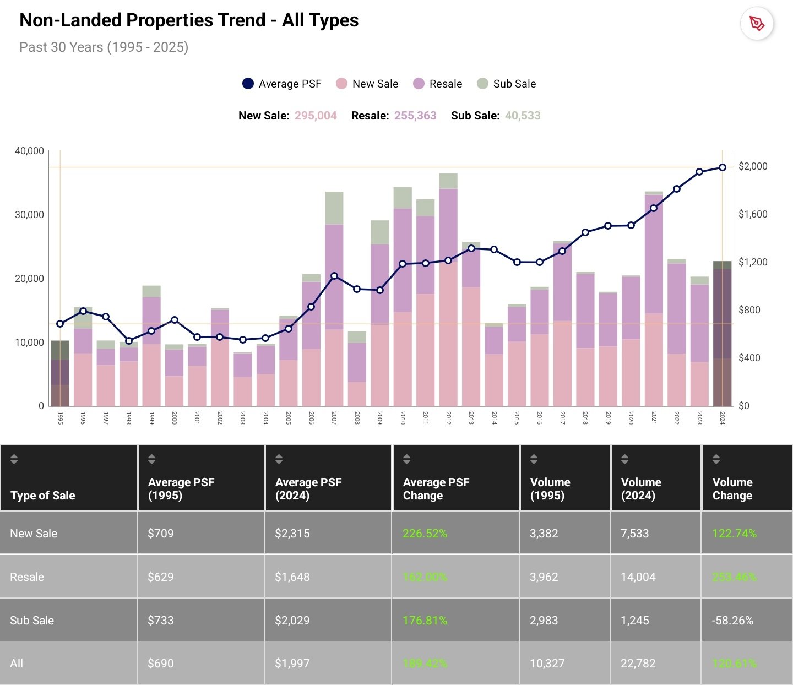Click the 1995 label on the x-axis
The image size is (793, 685).
60,418
